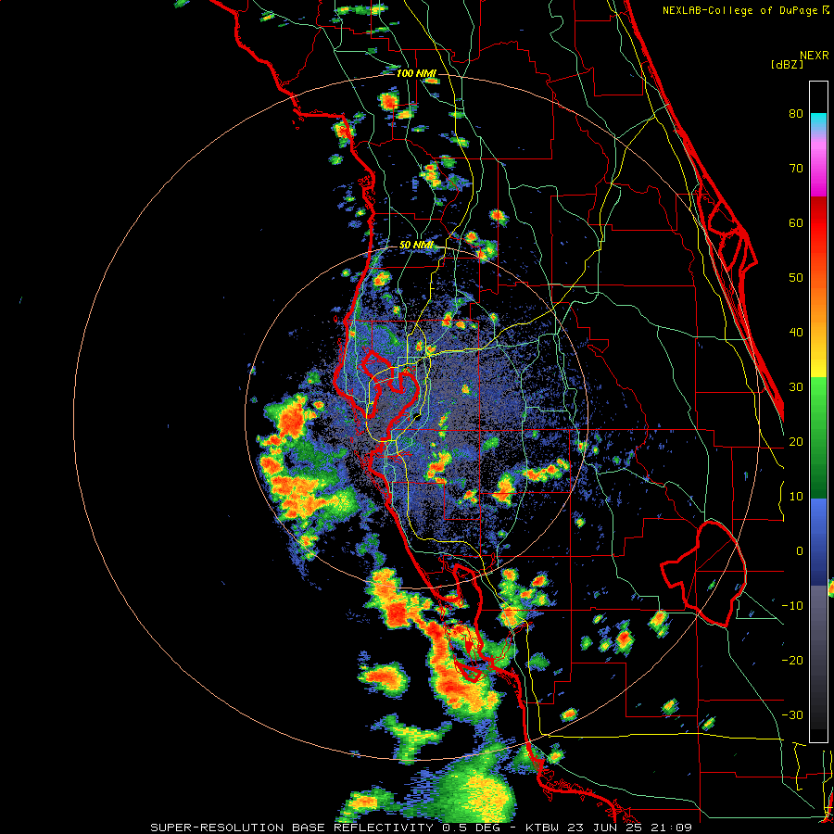Click the KTBW station identifier in caption
The image size is (834, 834).
coord(546,828)
